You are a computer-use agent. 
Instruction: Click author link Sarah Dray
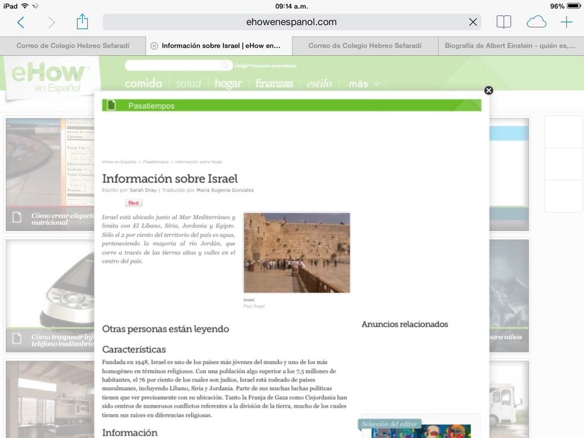(143, 190)
